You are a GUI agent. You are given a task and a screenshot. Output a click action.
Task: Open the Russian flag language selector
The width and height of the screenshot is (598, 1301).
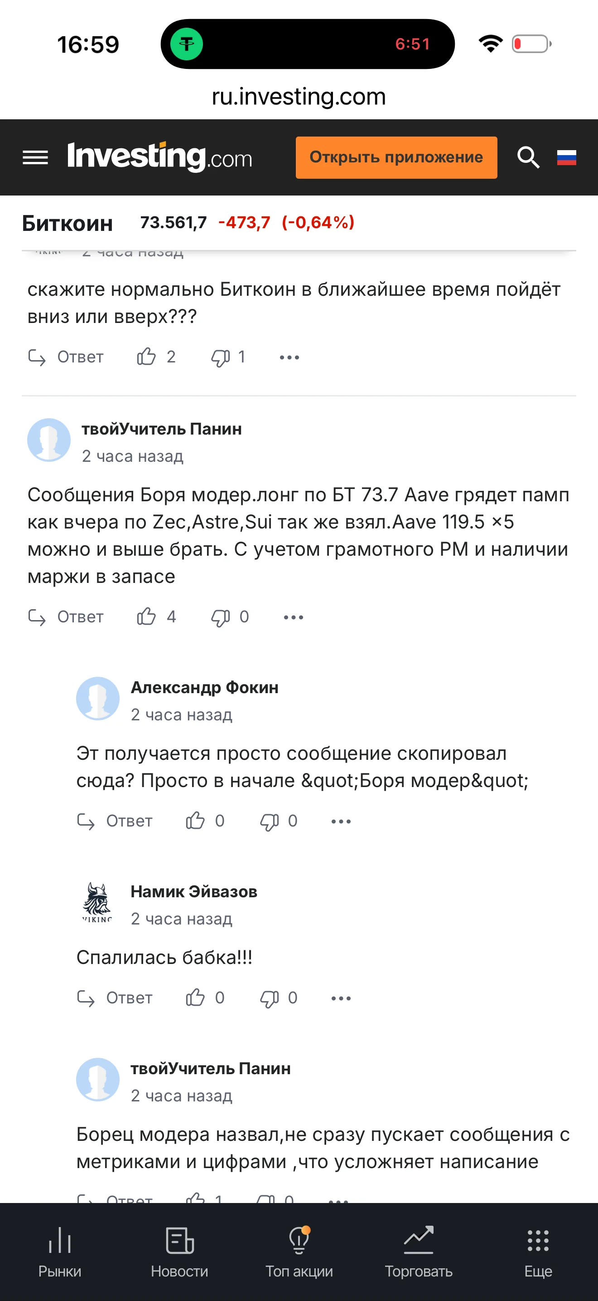pyautogui.click(x=566, y=157)
